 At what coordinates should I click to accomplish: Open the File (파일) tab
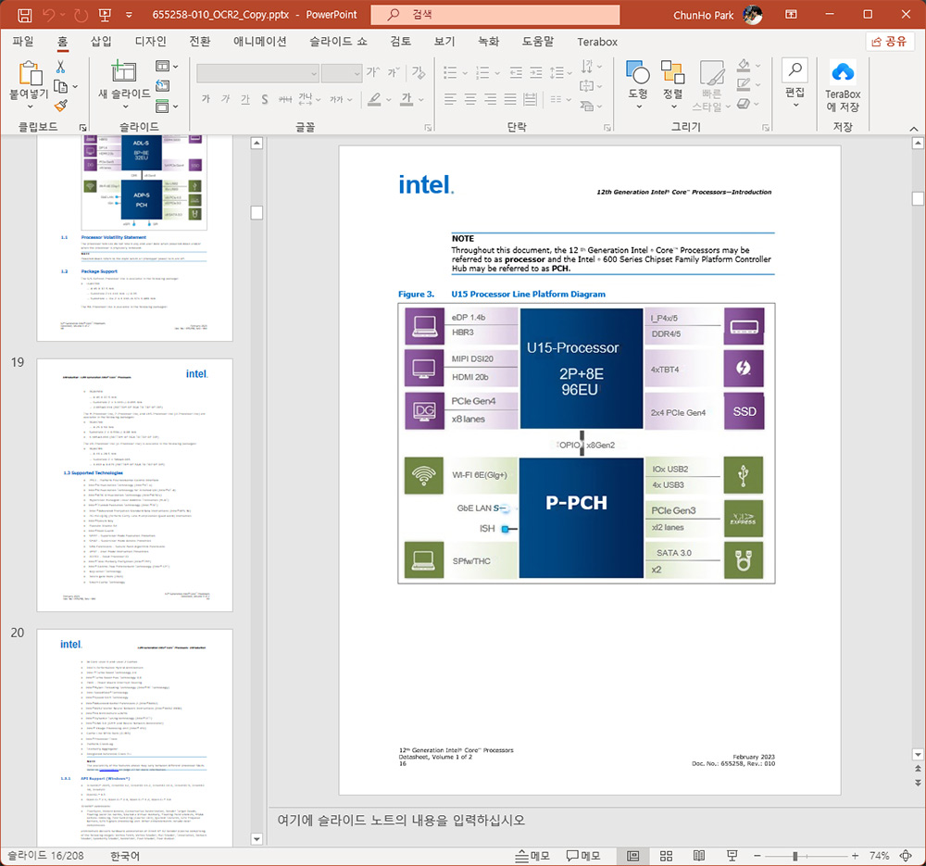tap(24, 42)
